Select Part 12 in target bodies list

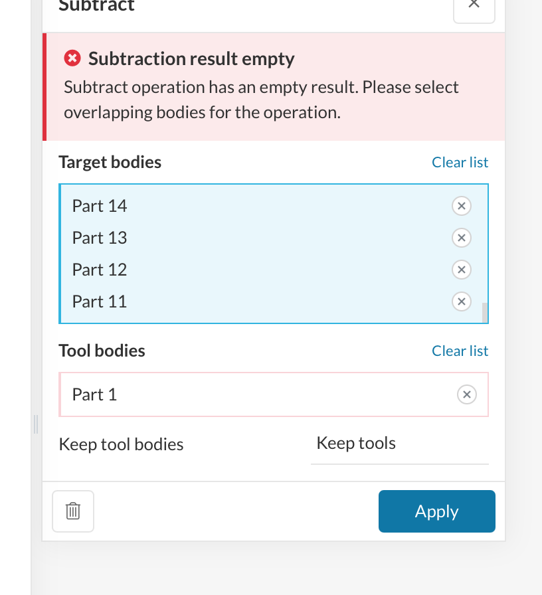(x=100, y=270)
